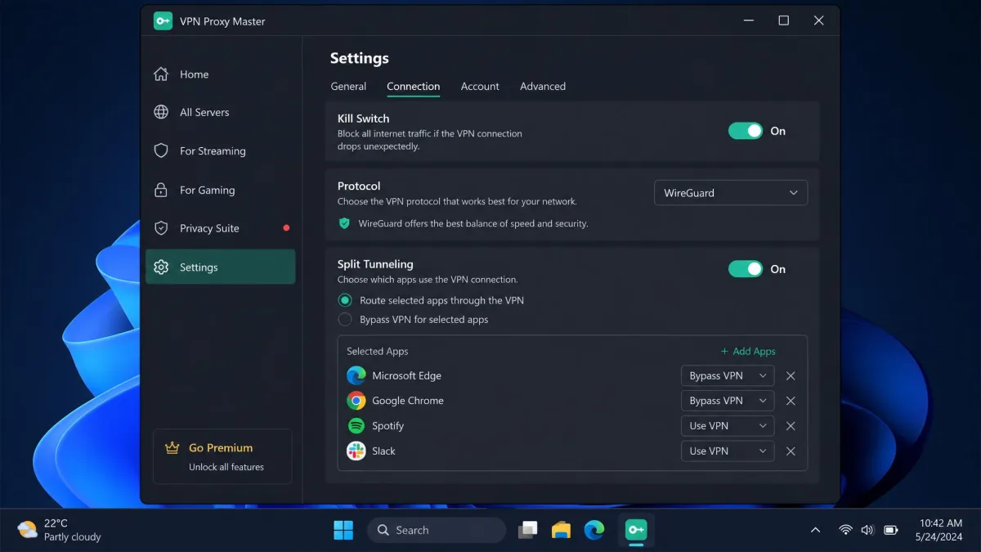Image resolution: width=981 pixels, height=552 pixels.
Task: Click the Kill Switch title
Action: (x=364, y=119)
